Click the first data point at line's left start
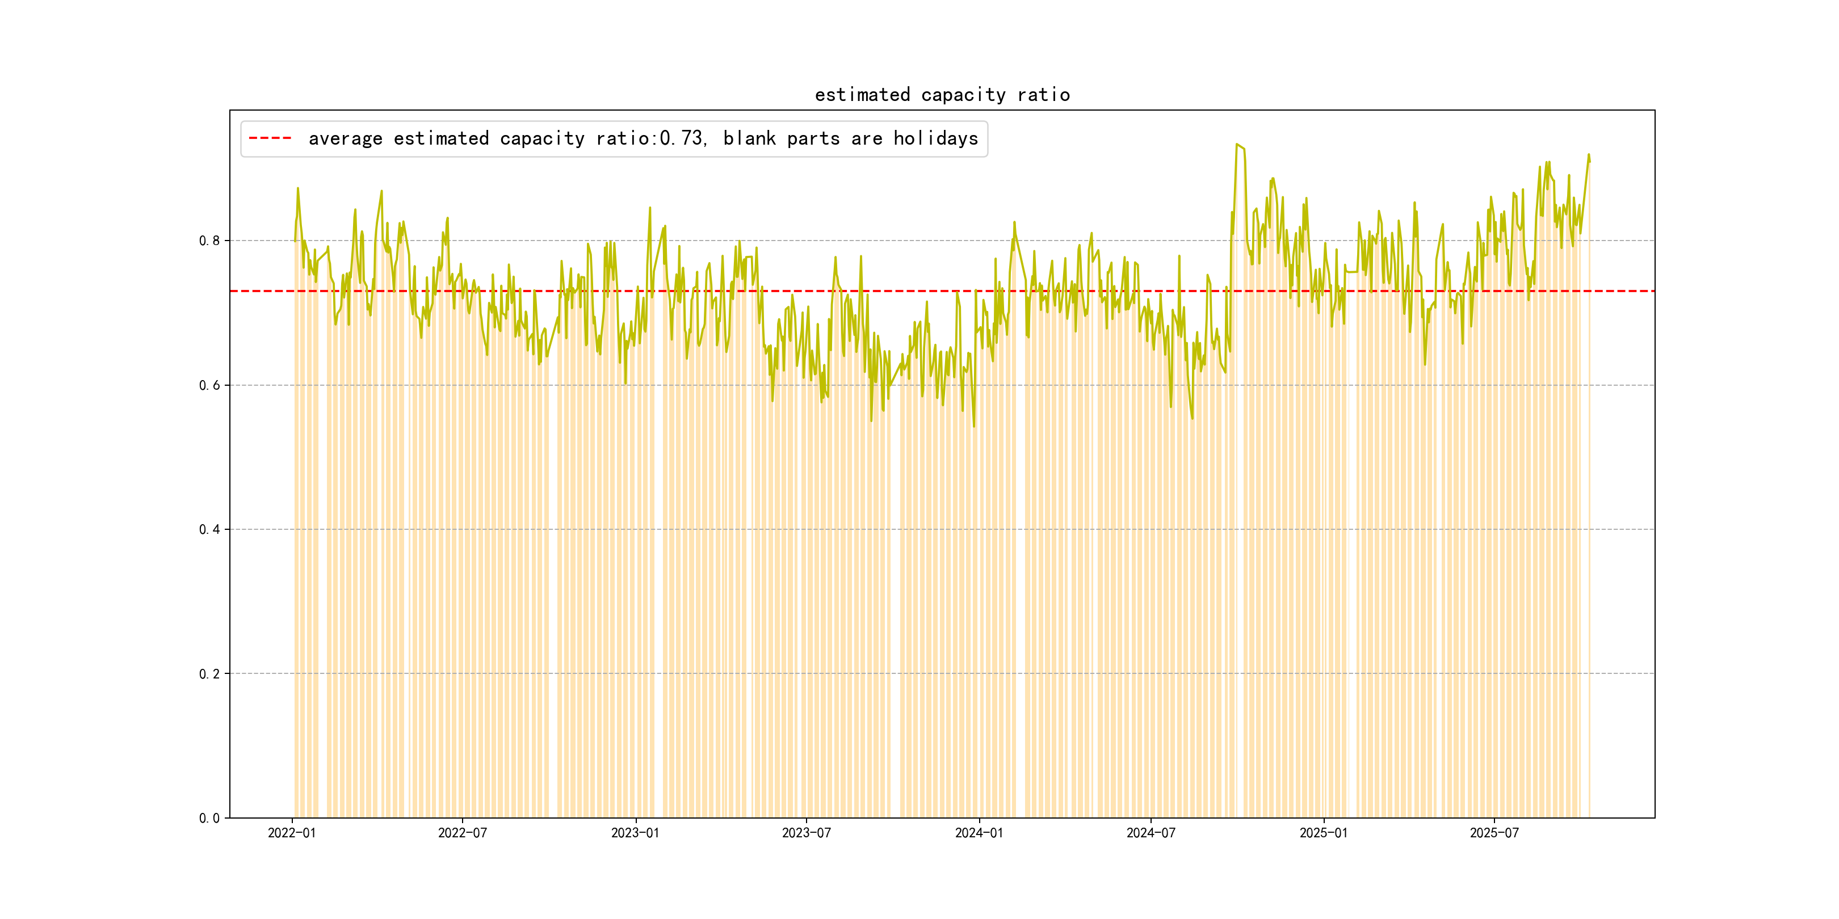This screenshot has height=919, width=1839. (x=295, y=241)
